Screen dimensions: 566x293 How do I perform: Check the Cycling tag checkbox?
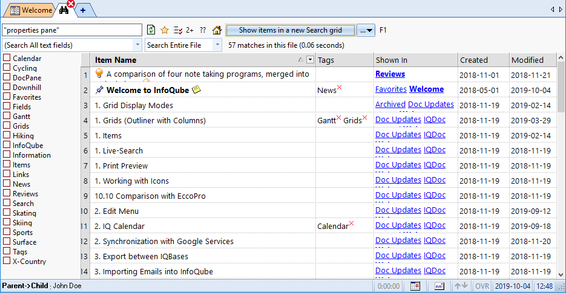coord(7,68)
